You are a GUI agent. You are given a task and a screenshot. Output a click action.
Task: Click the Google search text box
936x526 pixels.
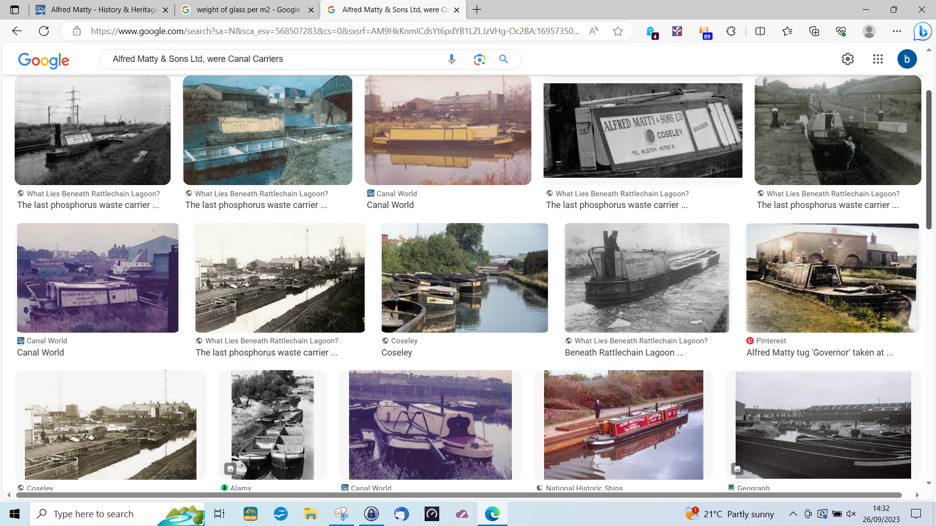[x=273, y=59]
